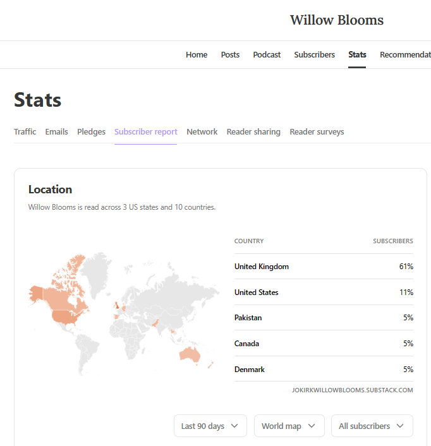Select the United States row

pos(324,292)
